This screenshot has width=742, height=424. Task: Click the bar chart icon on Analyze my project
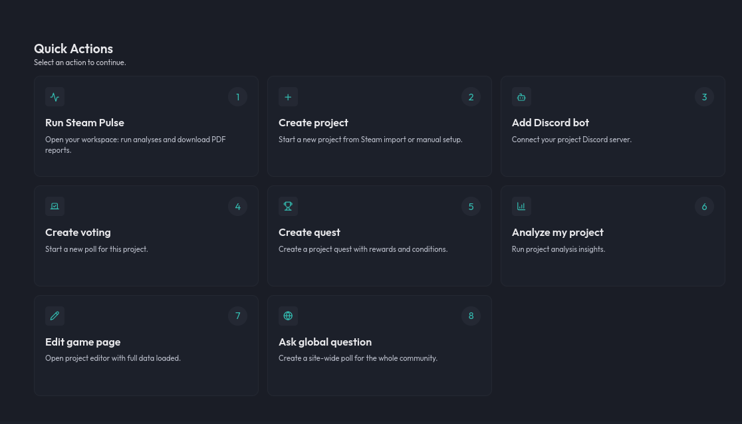point(521,206)
